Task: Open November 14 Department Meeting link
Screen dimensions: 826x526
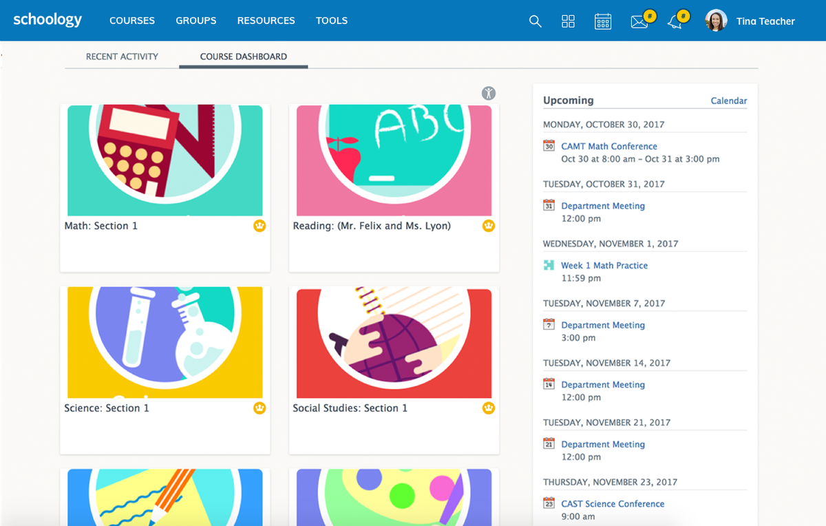Action: [603, 384]
